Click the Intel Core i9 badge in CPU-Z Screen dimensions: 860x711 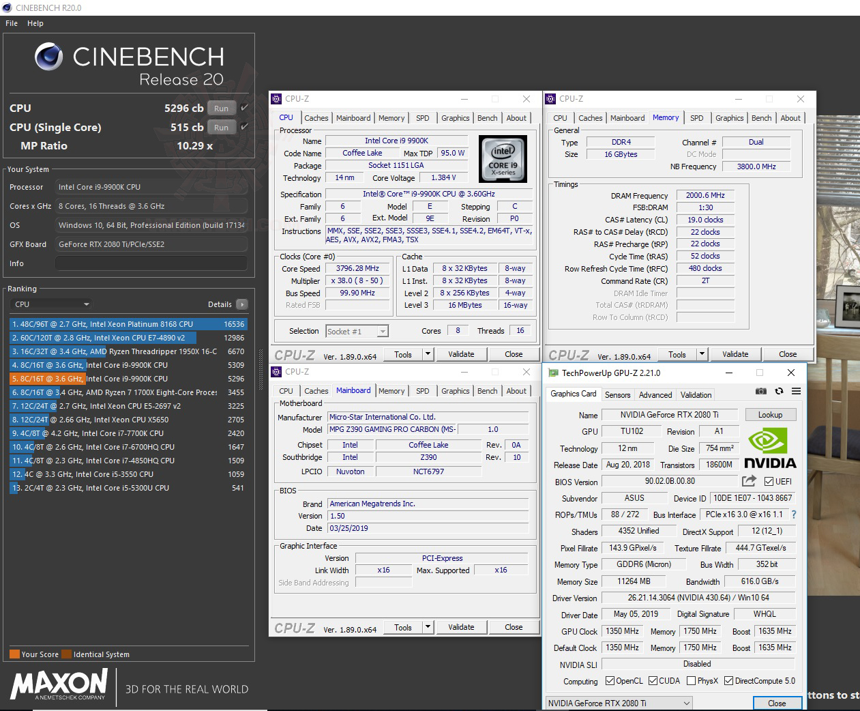pyautogui.click(x=504, y=160)
